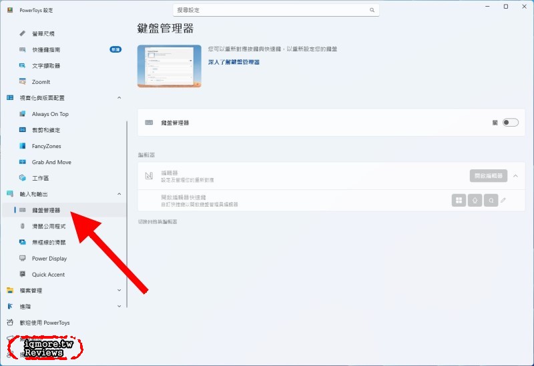
Task: Open the 無框線的滑鼠 icon
Action: click(x=23, y=242)
